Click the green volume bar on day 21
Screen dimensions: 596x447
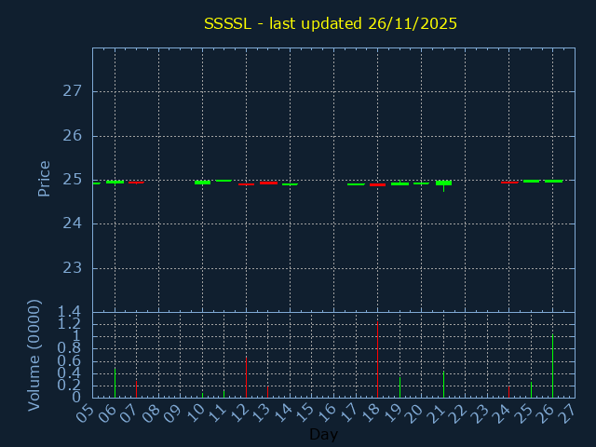(443, 385)
